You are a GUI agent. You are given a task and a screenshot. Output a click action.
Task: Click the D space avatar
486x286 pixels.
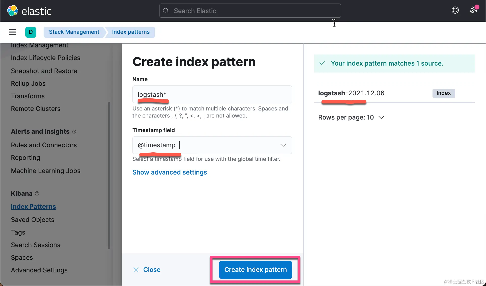pos(31,32)
